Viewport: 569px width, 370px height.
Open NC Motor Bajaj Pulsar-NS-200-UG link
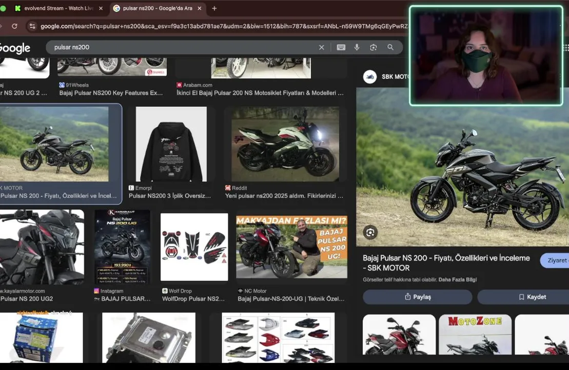tap(291, 299)
